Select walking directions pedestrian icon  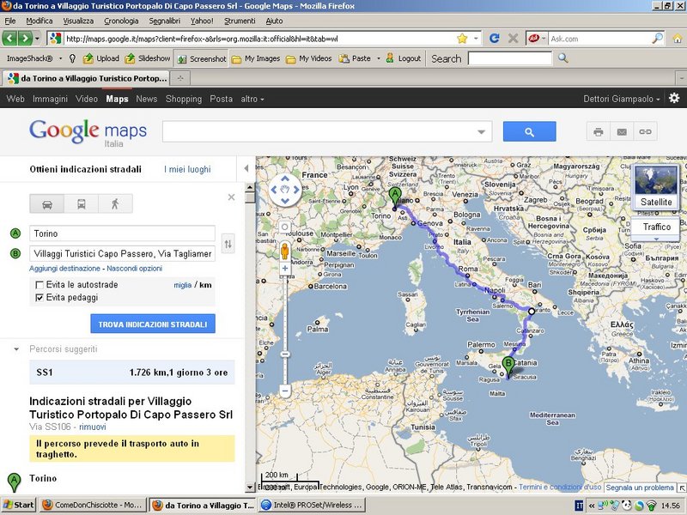pyautogui.click(x=115, y=204)
